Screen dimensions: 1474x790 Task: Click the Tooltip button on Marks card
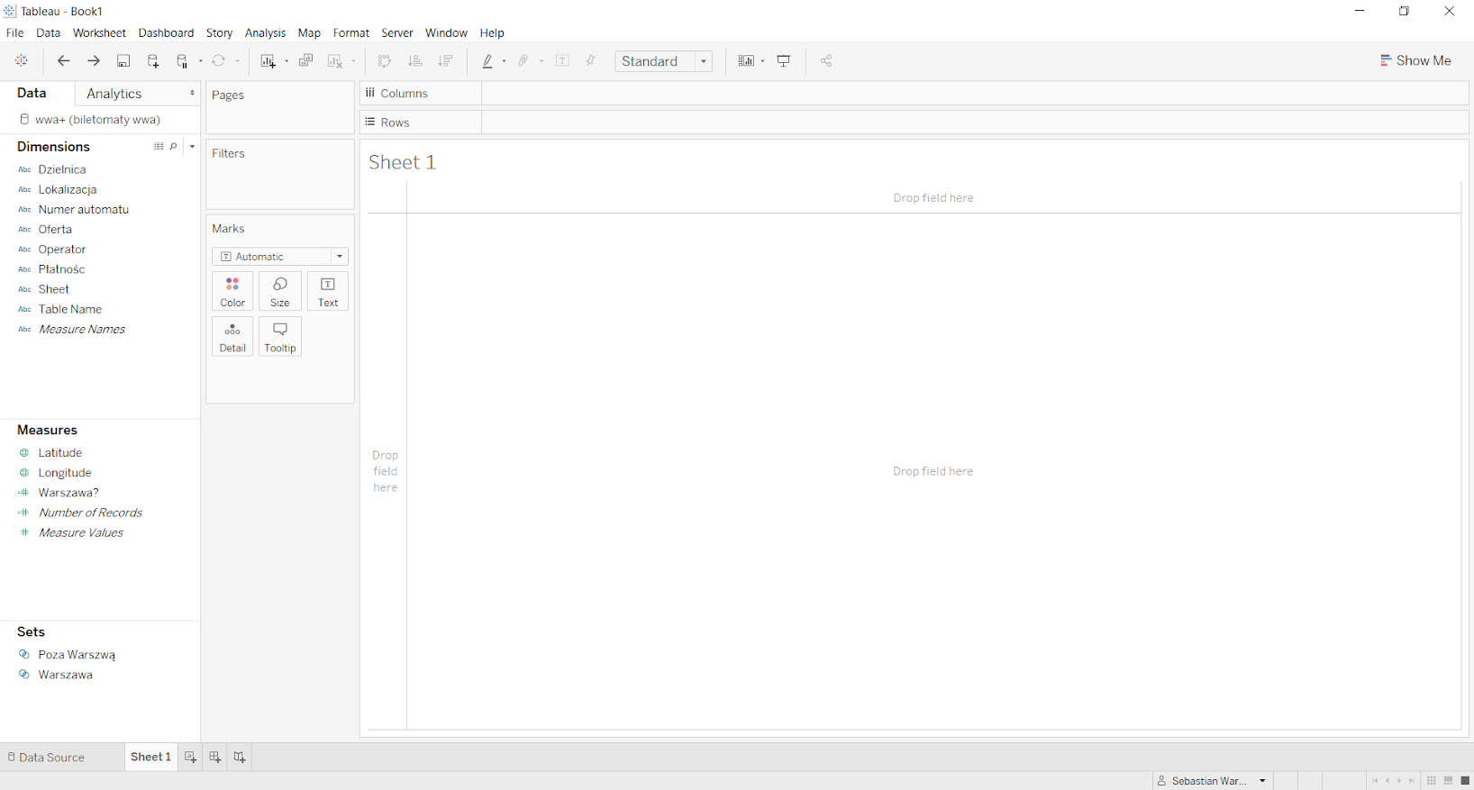(x=280, y=337)
